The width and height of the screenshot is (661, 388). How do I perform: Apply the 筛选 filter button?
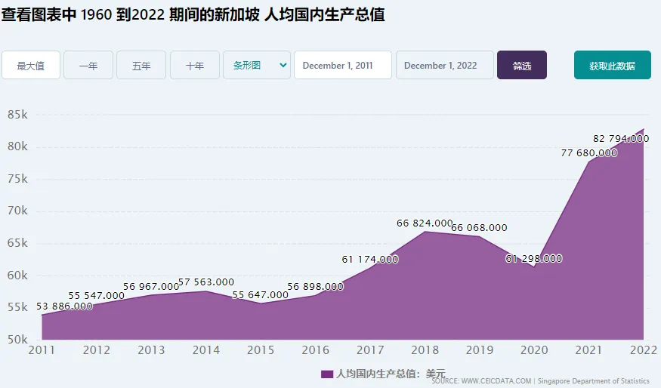click(x=522, y=66)
